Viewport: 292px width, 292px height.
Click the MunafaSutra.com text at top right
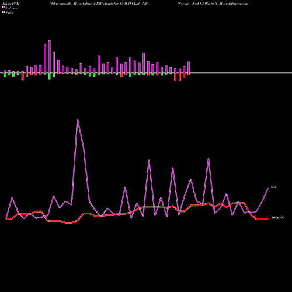234,4
